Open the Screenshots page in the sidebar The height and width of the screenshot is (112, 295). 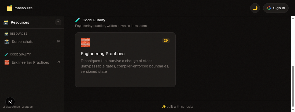(x=32, y=42)
